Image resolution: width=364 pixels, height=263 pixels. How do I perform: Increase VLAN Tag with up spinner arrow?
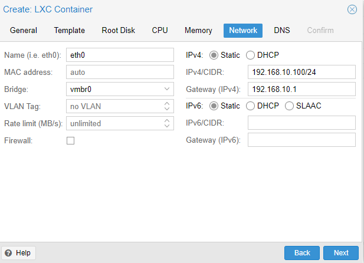167,104
